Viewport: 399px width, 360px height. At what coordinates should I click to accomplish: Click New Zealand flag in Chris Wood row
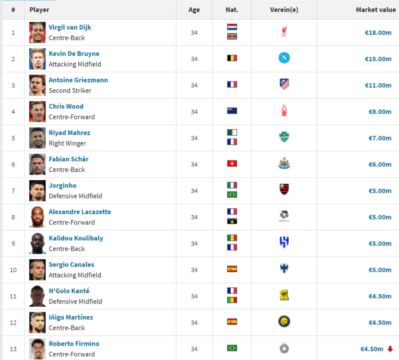pos(232,111)
